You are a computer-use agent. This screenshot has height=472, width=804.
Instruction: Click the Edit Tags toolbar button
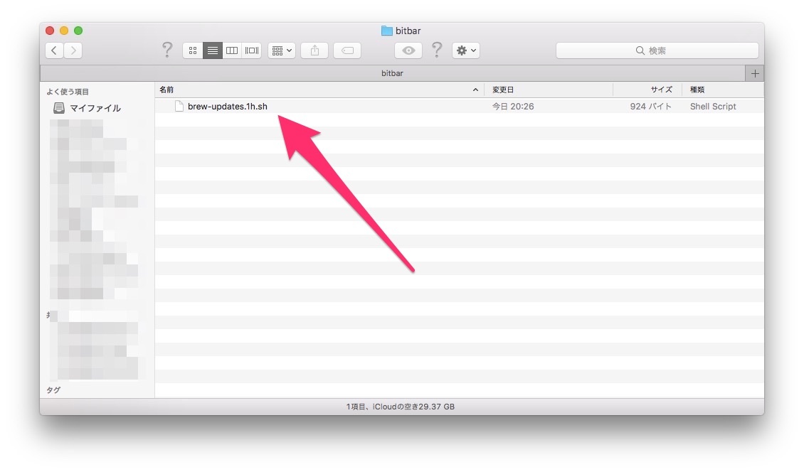pyautogui.click(x=347, y=50)
